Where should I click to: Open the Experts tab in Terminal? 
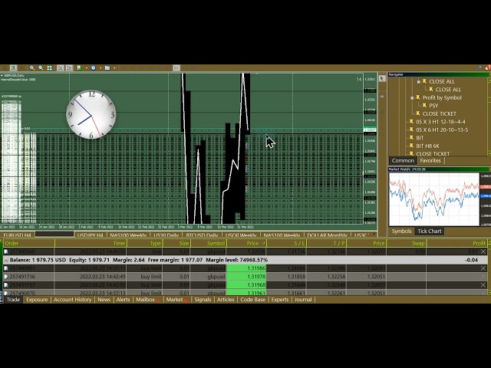pyautogui.click(x=279, y=300)
